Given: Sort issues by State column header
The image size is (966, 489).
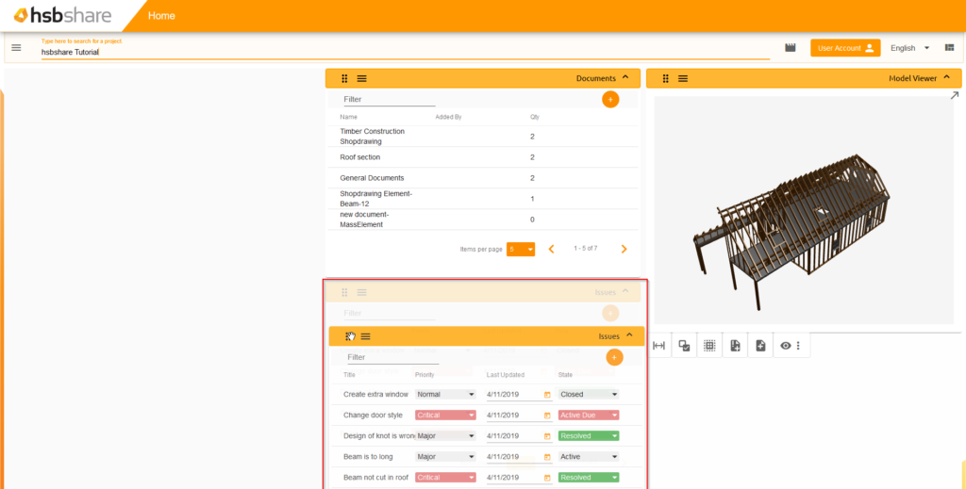Looking at the screenshot, I should tap(565, 375).
